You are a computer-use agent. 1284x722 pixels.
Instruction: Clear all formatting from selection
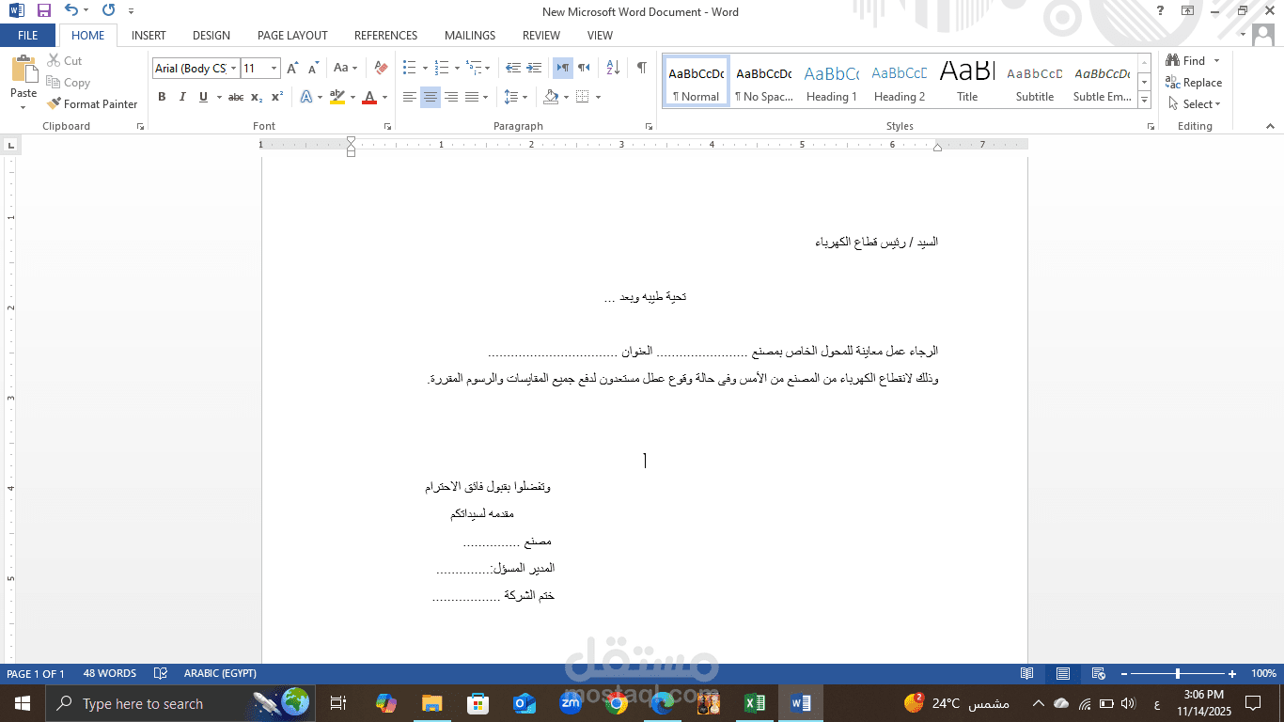click(380, 68)
